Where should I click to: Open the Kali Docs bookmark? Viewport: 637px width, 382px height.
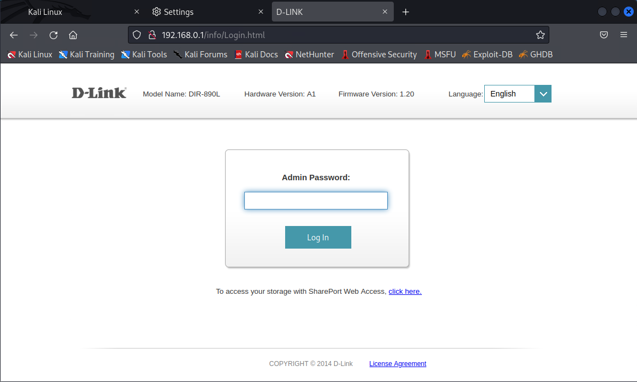[x=256, y=55]
